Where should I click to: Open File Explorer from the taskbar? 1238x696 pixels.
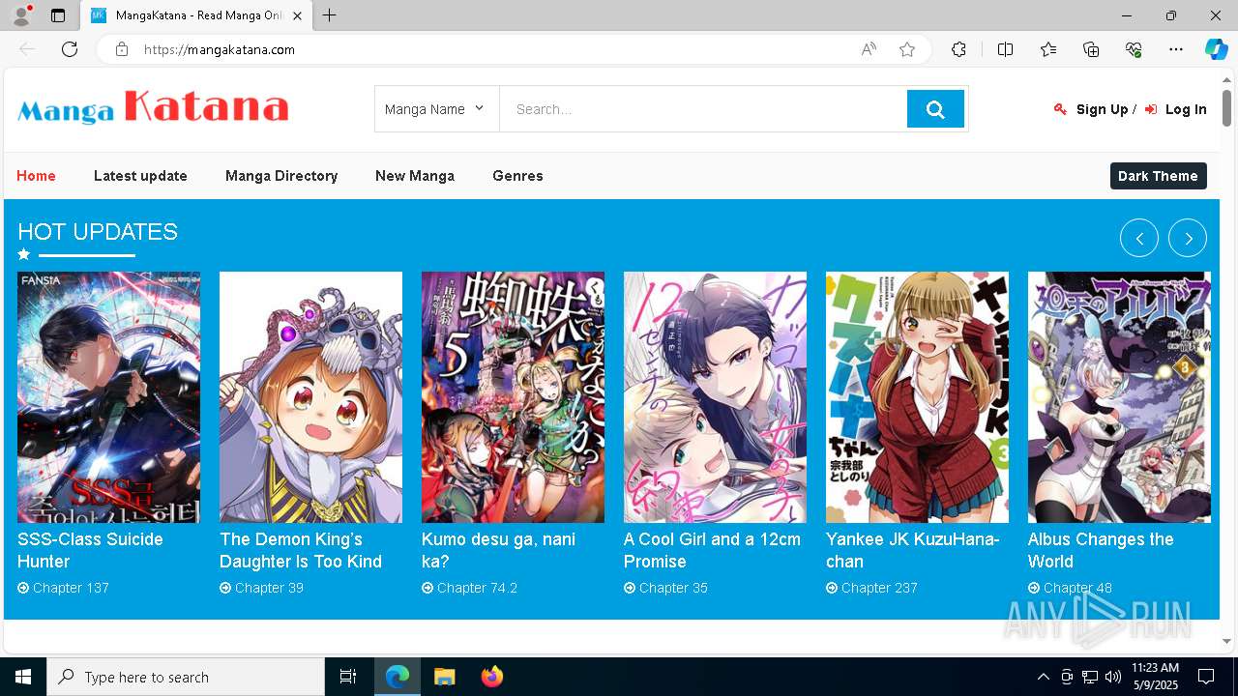point(444,677)
